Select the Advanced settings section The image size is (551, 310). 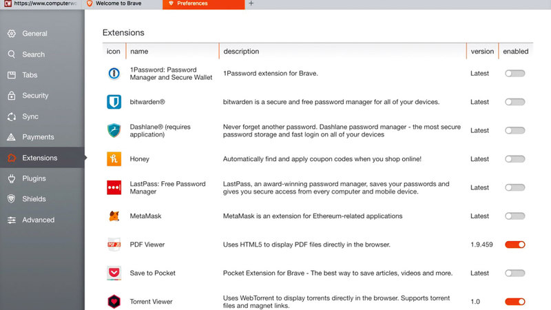[x=38, y=220]
